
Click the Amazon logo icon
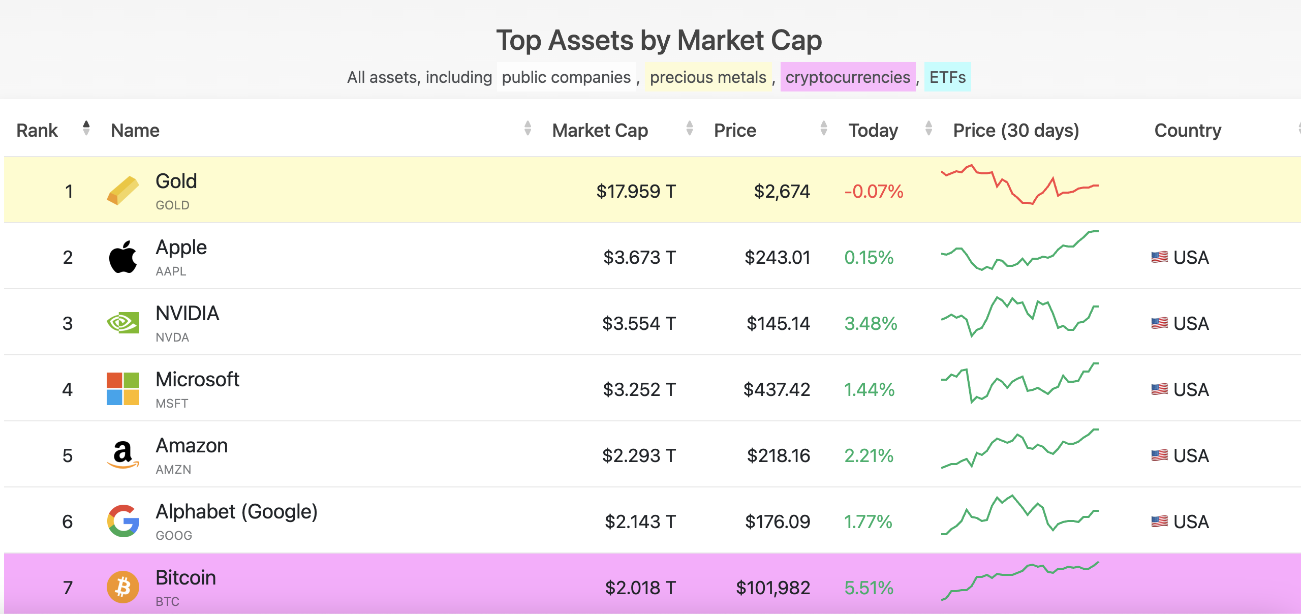tap(123, 455)
